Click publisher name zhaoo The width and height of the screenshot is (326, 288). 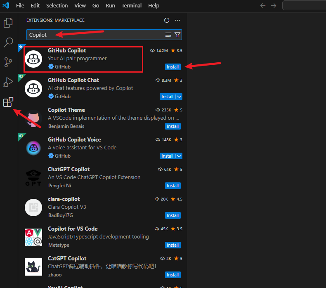click(55, 275)
